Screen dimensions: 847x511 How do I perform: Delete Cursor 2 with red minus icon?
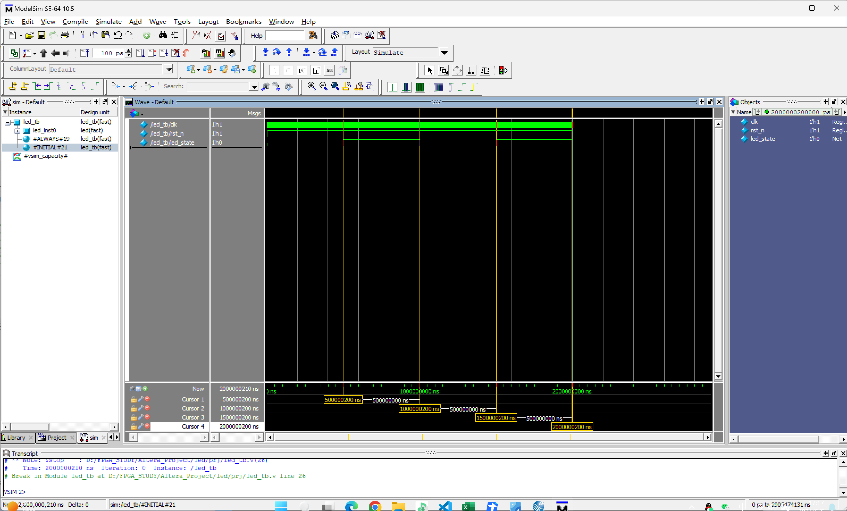pos(148,408)
